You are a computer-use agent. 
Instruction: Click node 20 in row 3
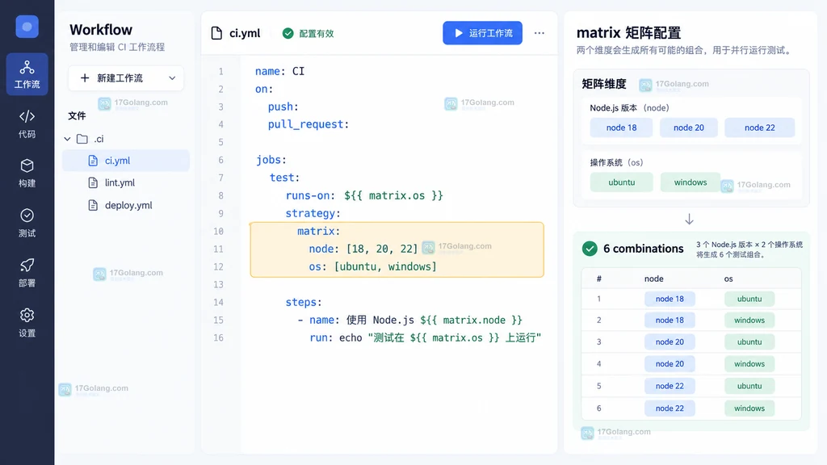click(x=670, y=341)
